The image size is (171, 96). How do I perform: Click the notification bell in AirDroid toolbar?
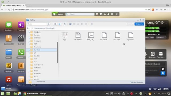[x=108, y=14]
